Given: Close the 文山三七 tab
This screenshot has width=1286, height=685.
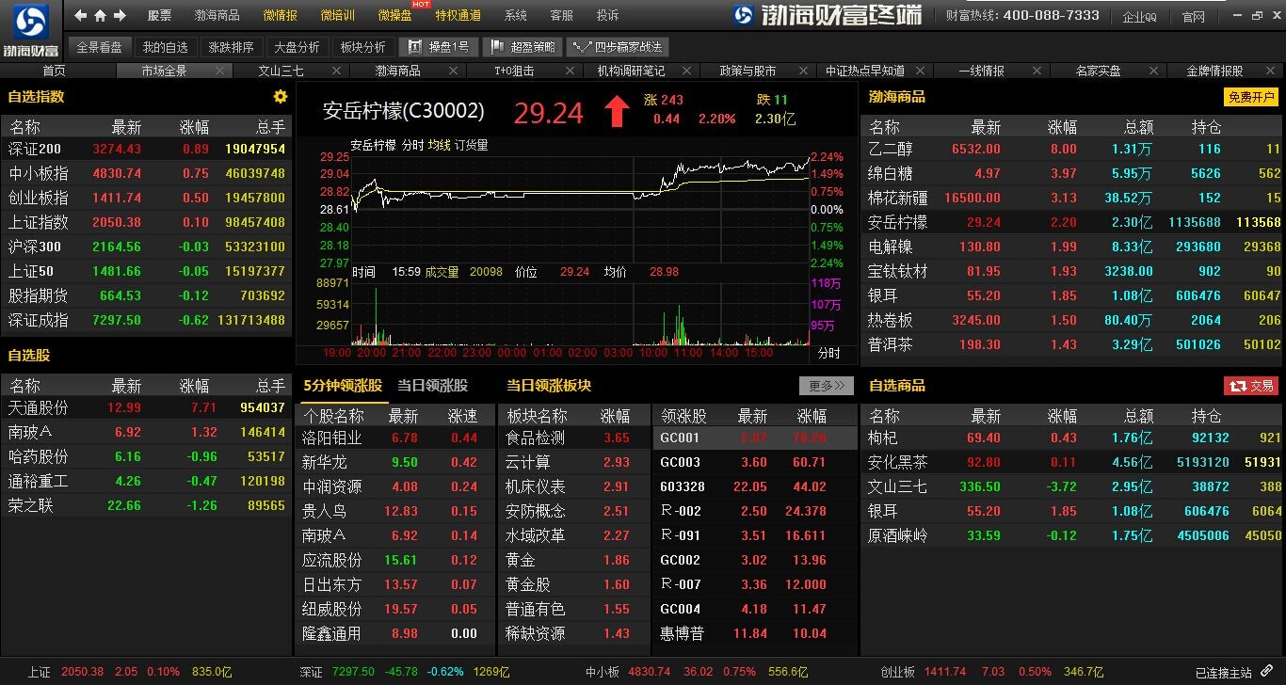Looking at the screenshot, I should 335,71.
